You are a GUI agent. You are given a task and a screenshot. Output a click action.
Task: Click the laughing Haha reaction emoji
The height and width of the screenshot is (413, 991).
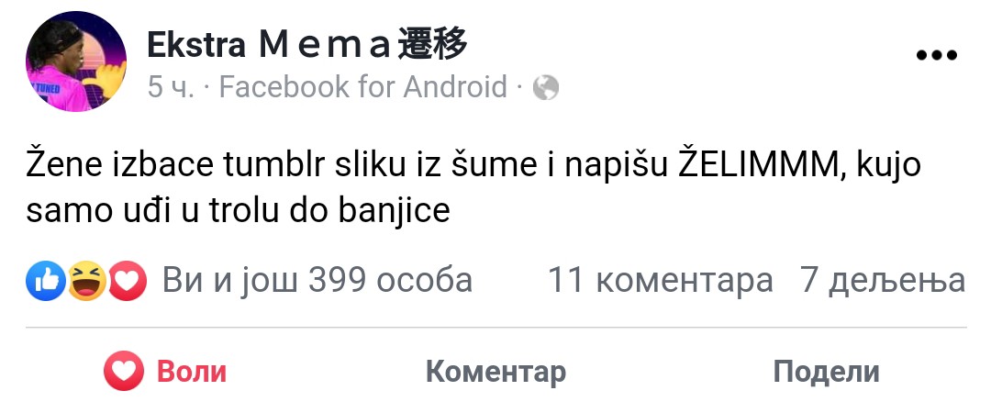[86, 280]
